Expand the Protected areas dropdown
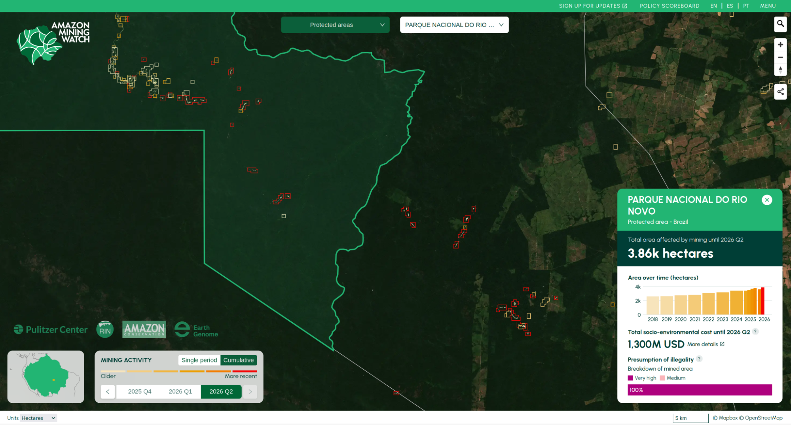This screenshot has width=791, height=425. 335,25
